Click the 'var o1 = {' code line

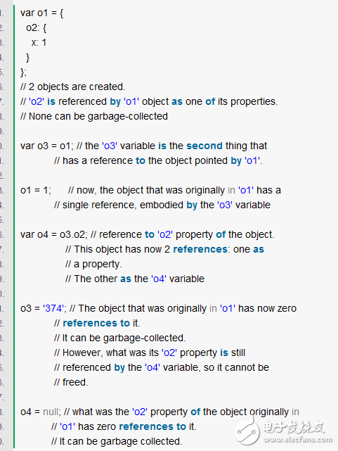click(42, 13)
